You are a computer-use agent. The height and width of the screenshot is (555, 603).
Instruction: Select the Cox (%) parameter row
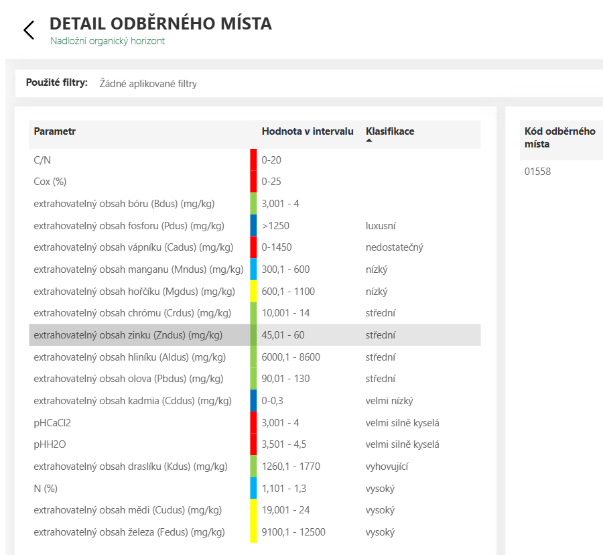[x=255, y=182]
